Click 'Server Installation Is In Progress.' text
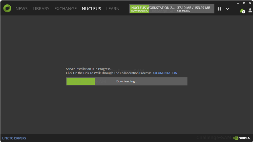This screenshot has width=253, height=143. (88, 69)
